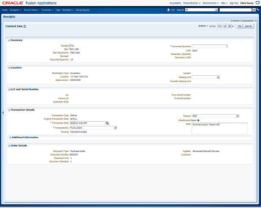The image size is (261, 208).
Task: Open the Packing Unit dropdown
Action: 218,77
